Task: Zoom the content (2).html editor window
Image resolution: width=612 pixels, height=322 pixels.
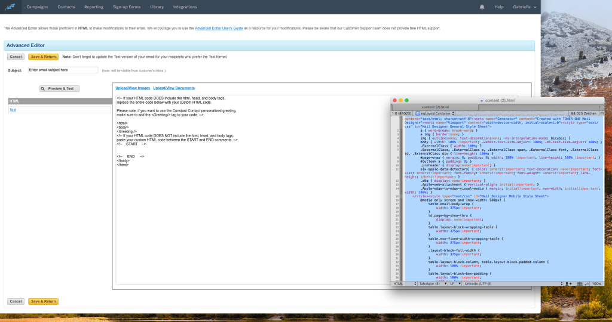Action: tap(406, 100)
